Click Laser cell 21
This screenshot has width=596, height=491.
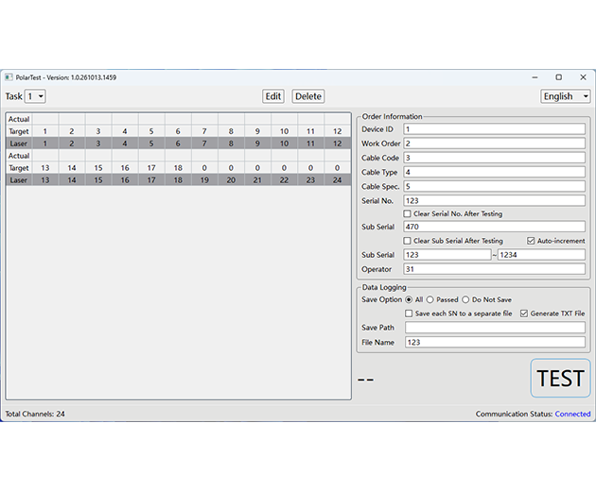257,179
